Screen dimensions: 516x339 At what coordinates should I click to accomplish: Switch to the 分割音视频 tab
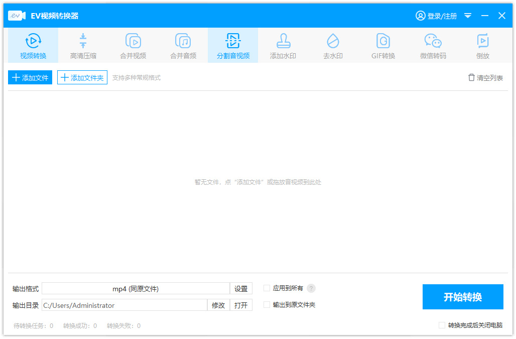pos(232,45)
